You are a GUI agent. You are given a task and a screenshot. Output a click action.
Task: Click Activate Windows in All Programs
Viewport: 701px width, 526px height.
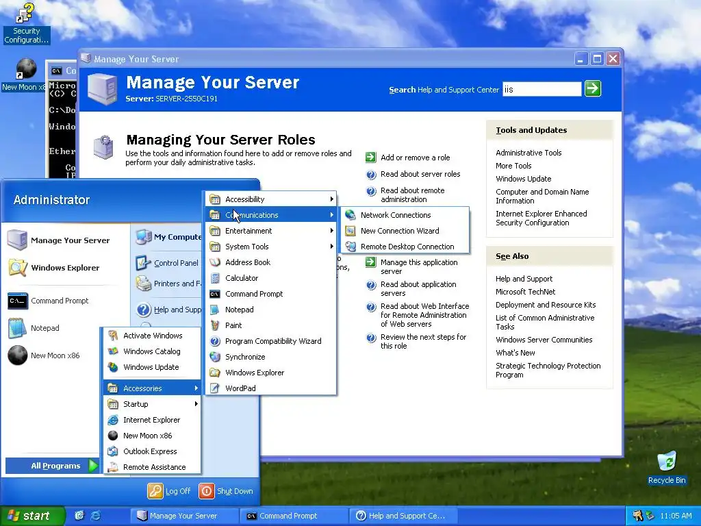pyautogui.click(x=152, y=336)
